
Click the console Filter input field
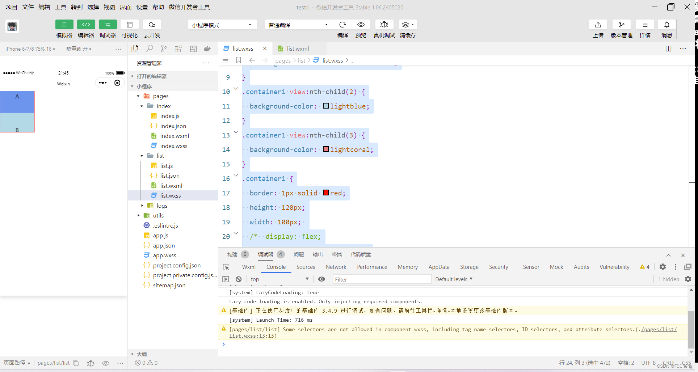[380, 279]
